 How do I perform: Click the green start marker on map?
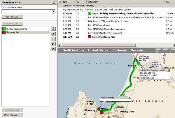coord(139,64)
